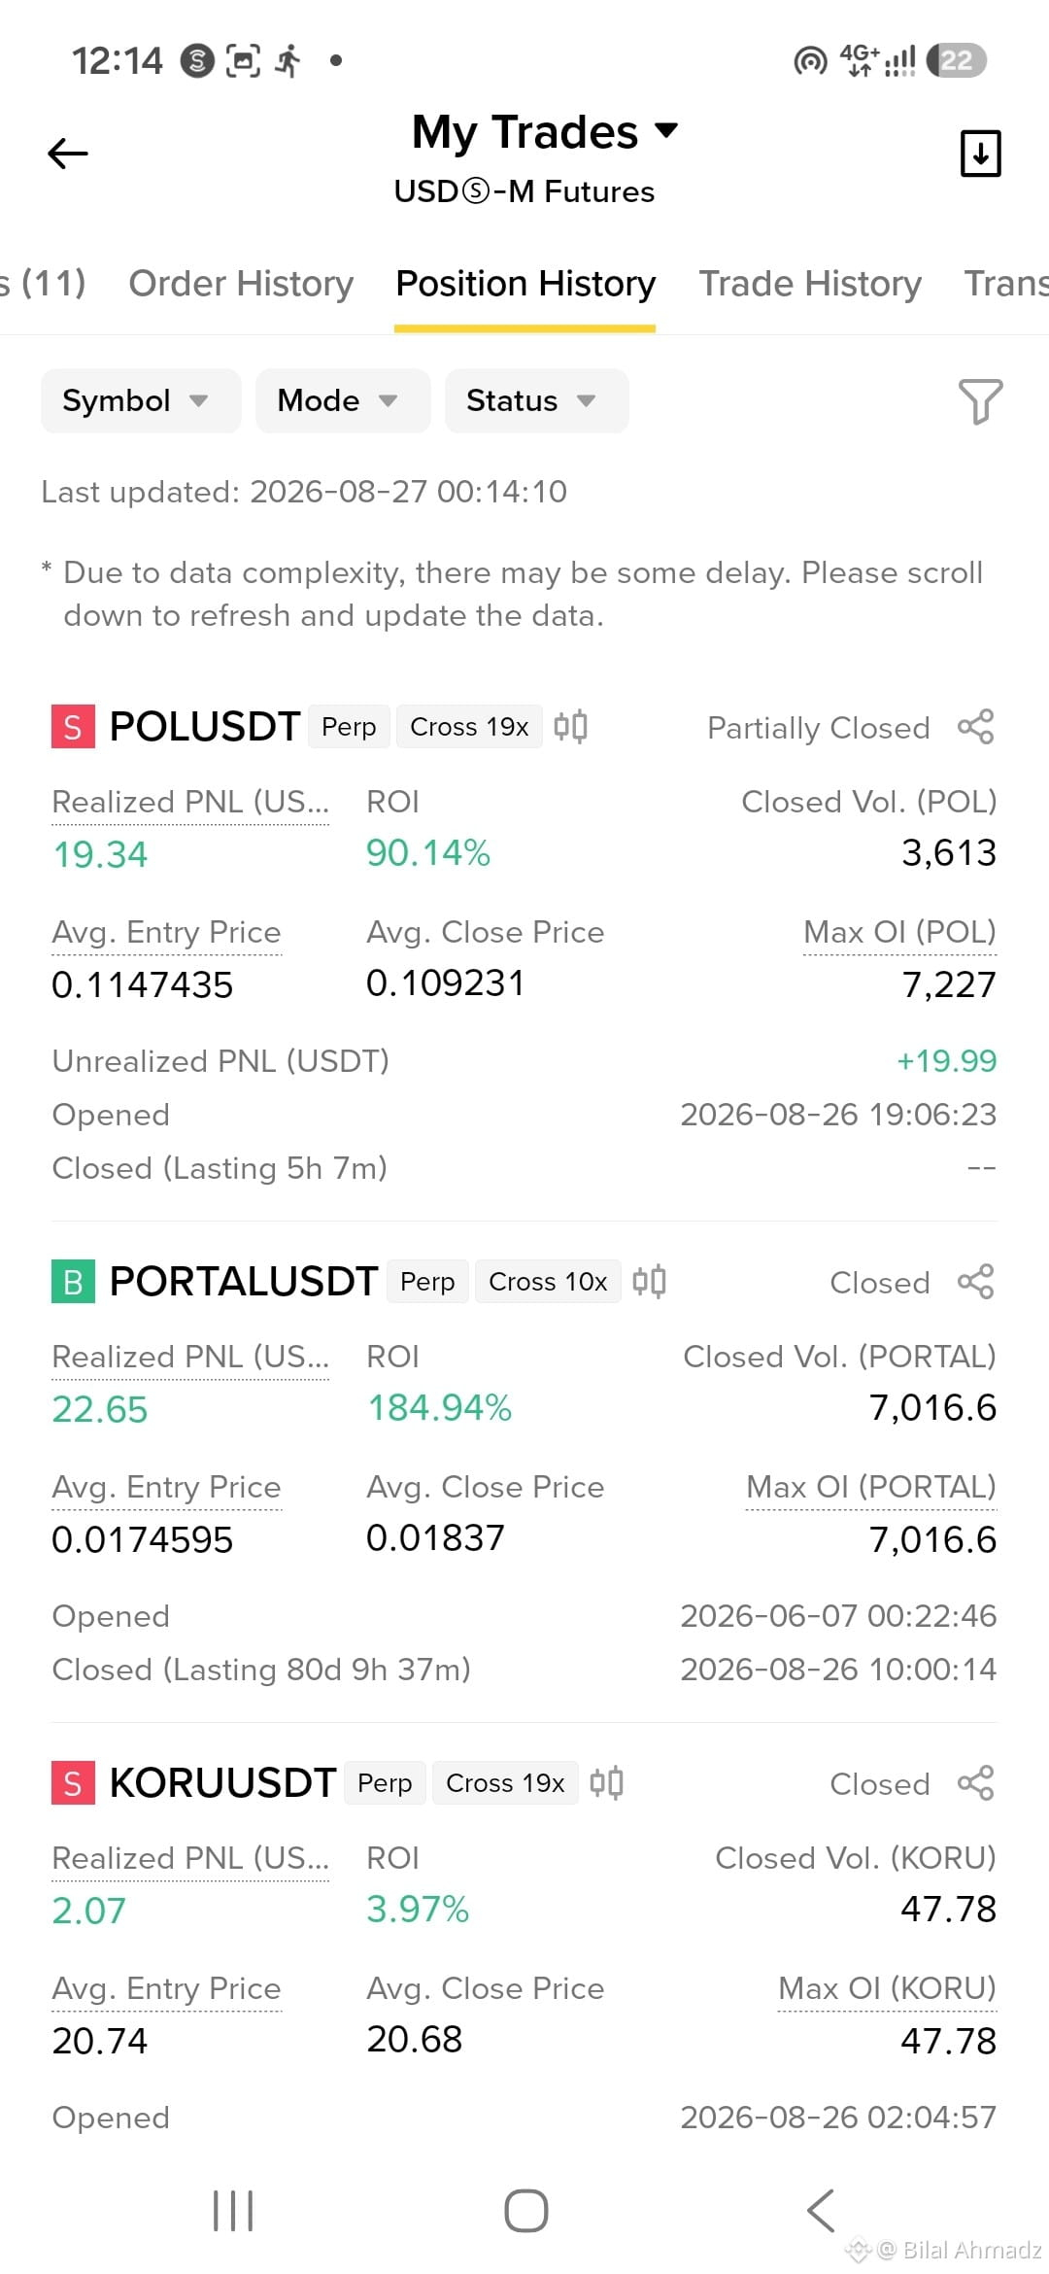The height and width of the screenshot is (2274, 1049).
Task: Expand the Status filter dropdown
Action: point(536,400)
